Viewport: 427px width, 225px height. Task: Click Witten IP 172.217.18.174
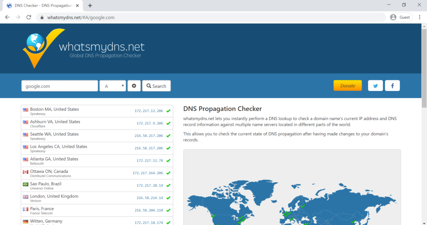click(x=149, y=223)
